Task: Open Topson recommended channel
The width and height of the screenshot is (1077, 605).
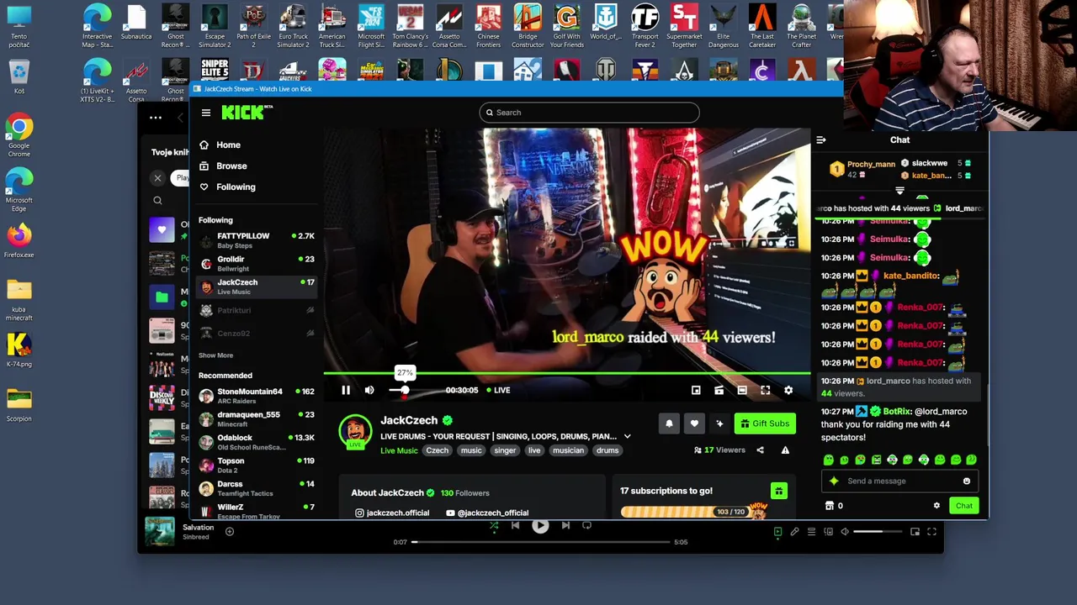Action: pos(257,465)
